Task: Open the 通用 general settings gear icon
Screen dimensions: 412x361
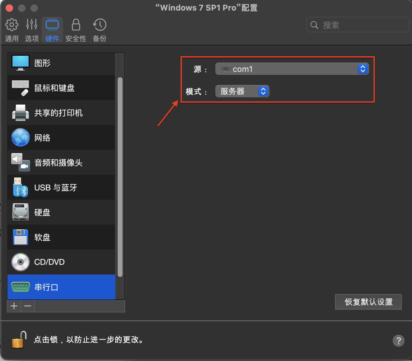Action: point(12,25)
